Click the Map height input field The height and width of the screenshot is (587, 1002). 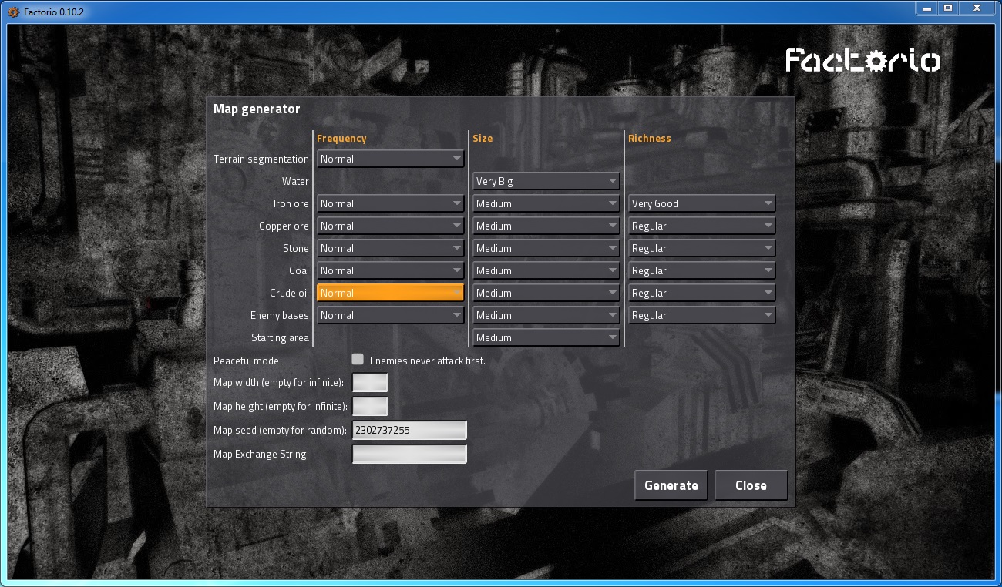pyautogui.click(x=370, y=406)
